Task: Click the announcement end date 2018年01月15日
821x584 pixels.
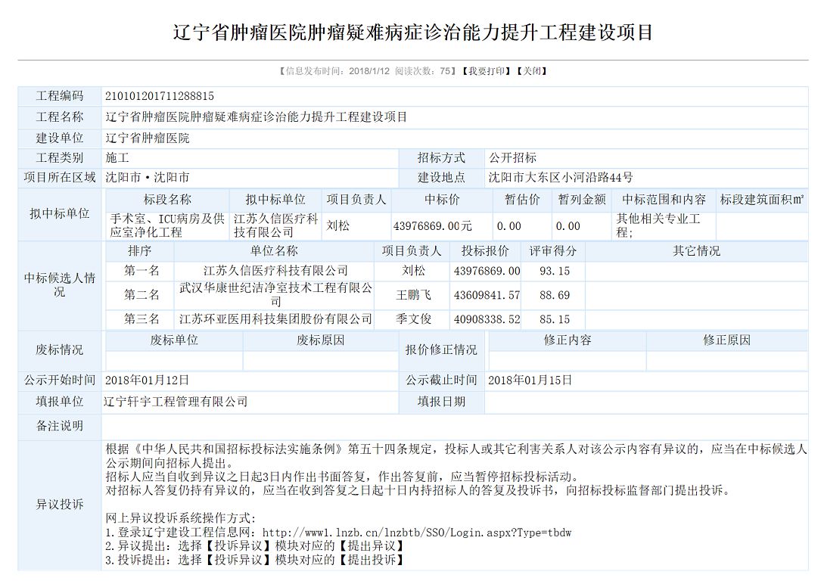Action: pyautogui.click(x=530, y=381)
